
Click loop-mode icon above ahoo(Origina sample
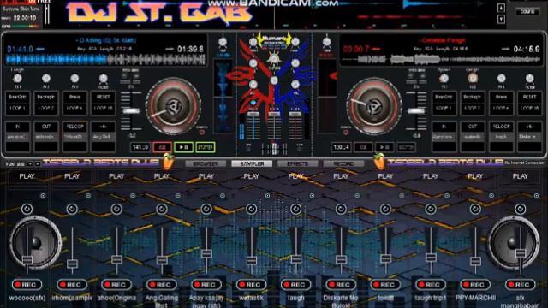point(116,209)
